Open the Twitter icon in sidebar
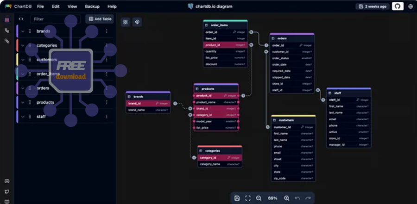Viewport: 417px width, 204px height. pos(7,192)
